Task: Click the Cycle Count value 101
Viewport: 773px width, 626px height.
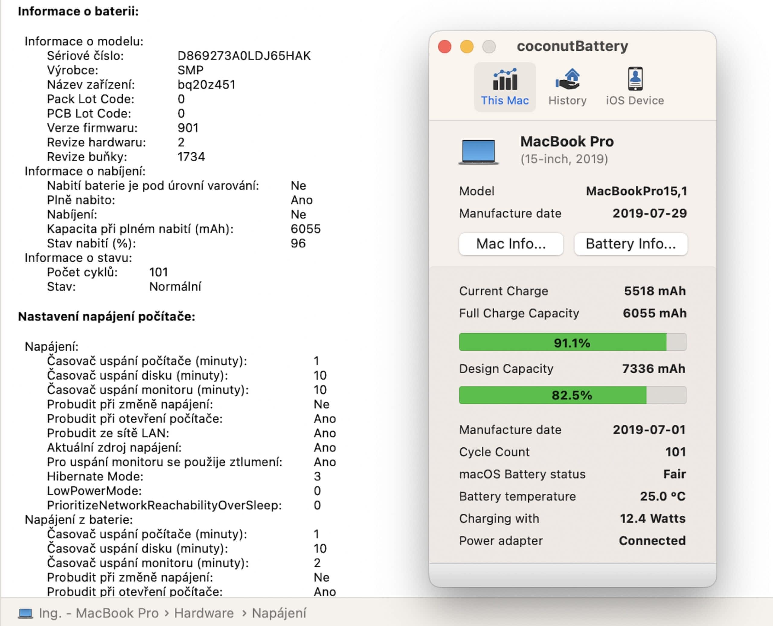Action: 675,452
